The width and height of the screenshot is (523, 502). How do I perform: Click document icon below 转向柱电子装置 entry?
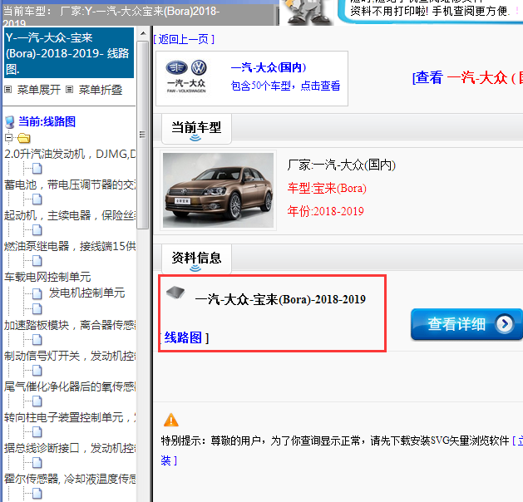click(x=37, y=432)
